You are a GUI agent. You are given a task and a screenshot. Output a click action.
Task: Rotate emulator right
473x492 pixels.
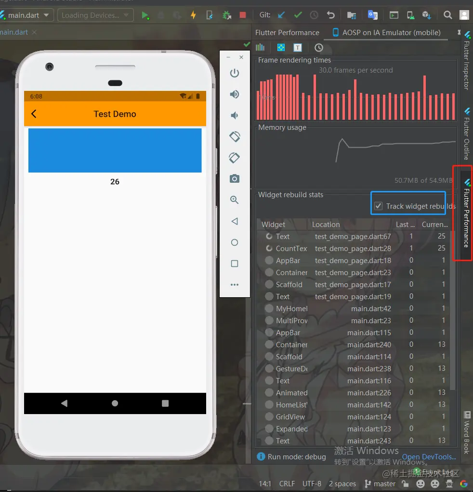(x=235, y=158)
